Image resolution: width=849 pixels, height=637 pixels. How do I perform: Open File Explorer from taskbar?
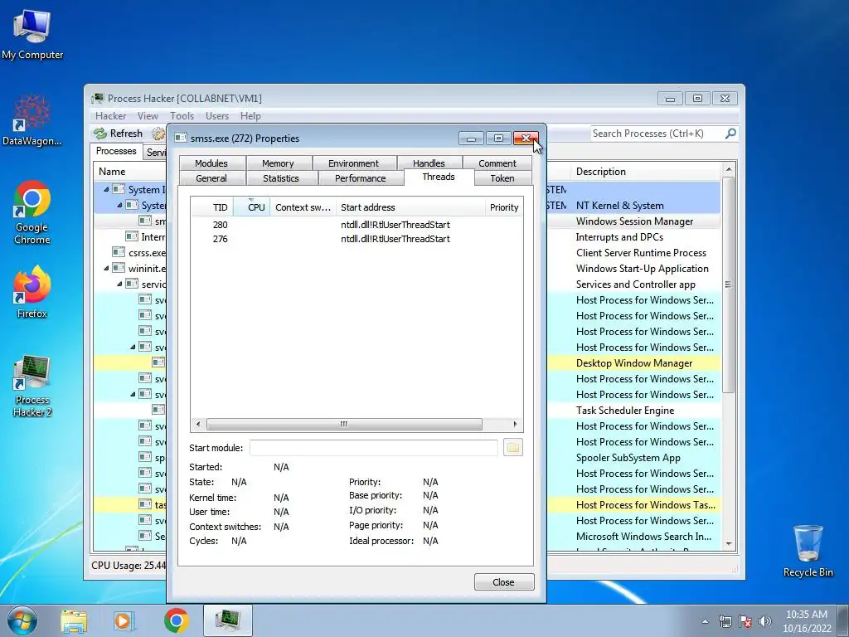tap(74, 620)
